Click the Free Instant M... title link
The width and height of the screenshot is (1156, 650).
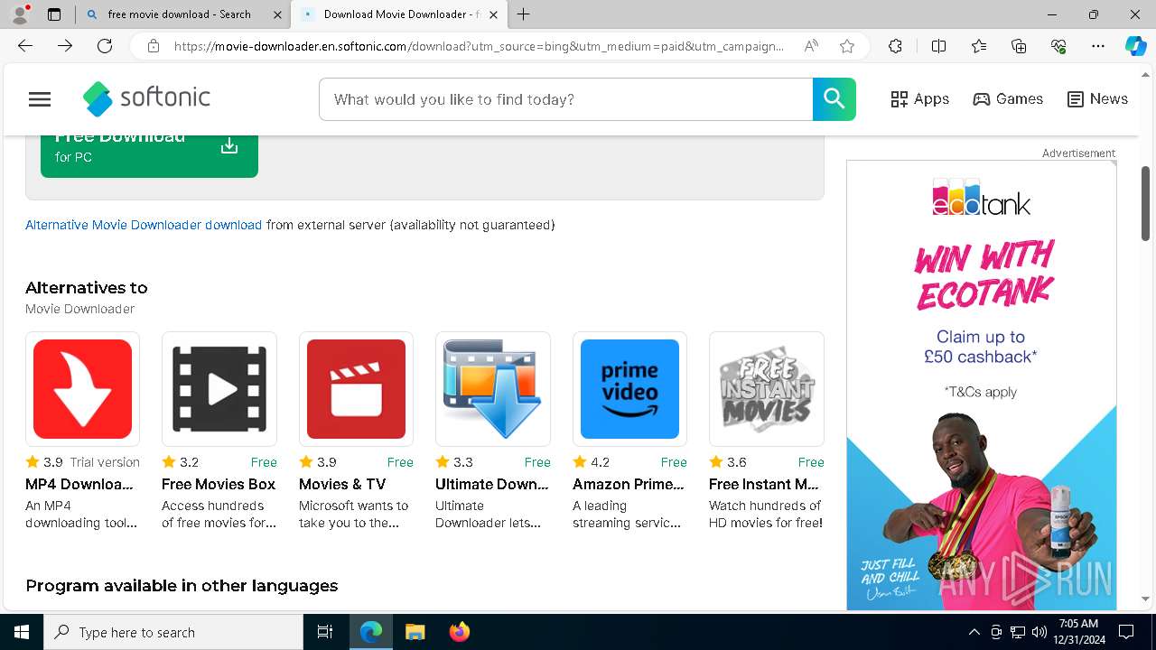point(764,484)
